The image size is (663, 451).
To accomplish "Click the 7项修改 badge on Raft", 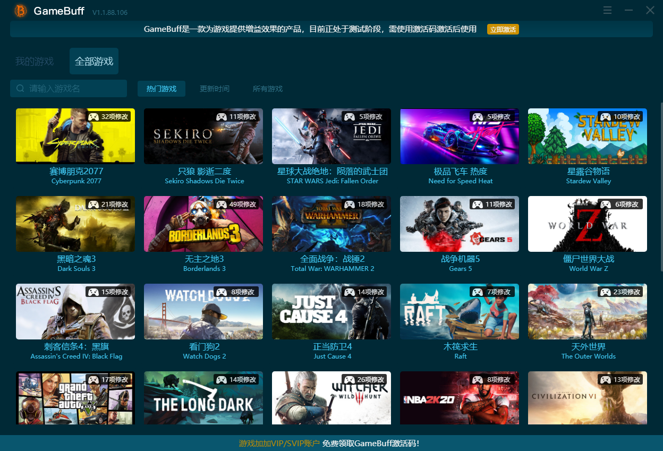I will coord(492,292).
